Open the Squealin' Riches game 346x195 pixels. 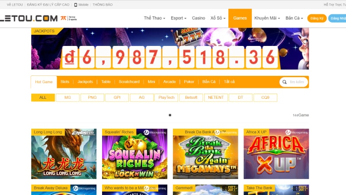135,154
